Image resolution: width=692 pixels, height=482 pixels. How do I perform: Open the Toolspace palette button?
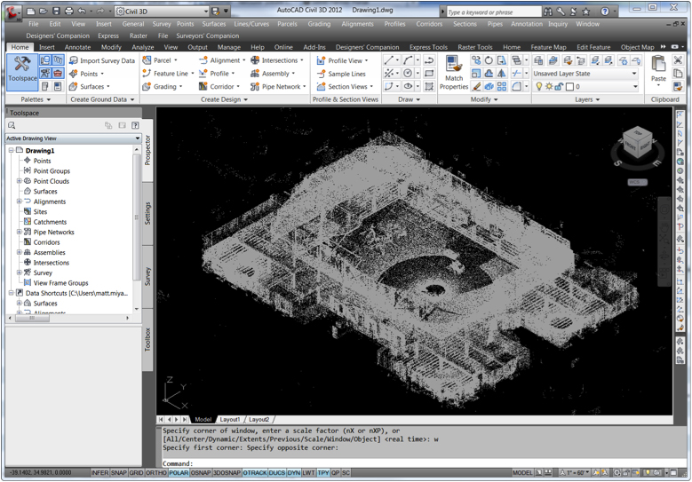coord(22,72)
